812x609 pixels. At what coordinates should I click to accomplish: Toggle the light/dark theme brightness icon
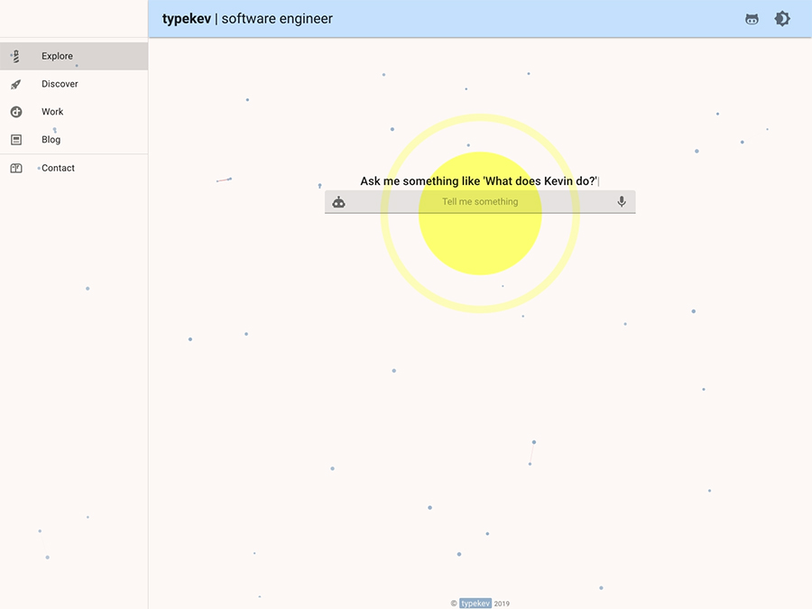click(x=782, y=19)
